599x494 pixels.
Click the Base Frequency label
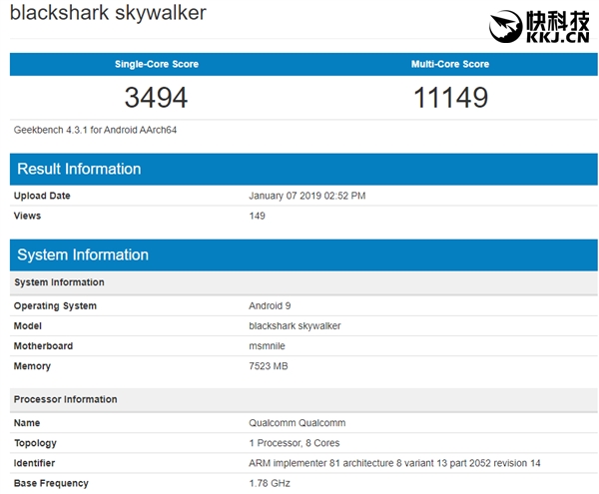51,483
